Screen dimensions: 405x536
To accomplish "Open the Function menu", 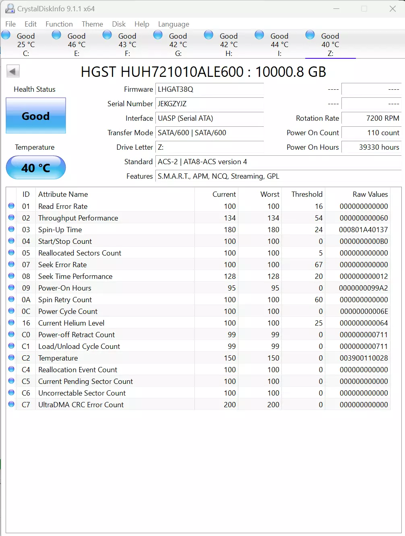I will point(59,24).
